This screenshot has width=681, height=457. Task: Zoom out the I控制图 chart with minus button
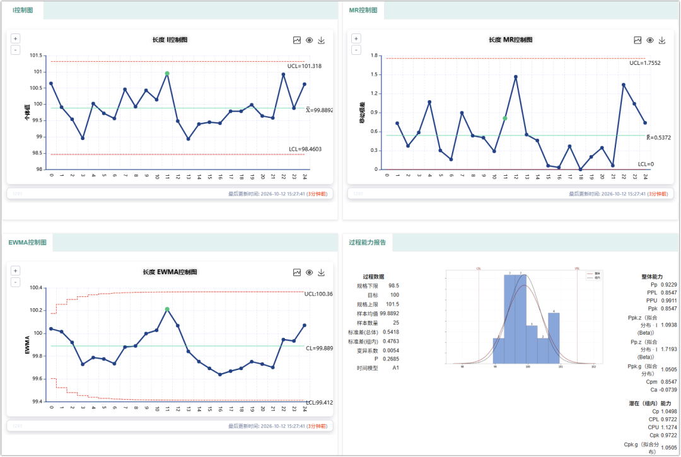pos(16,50)
